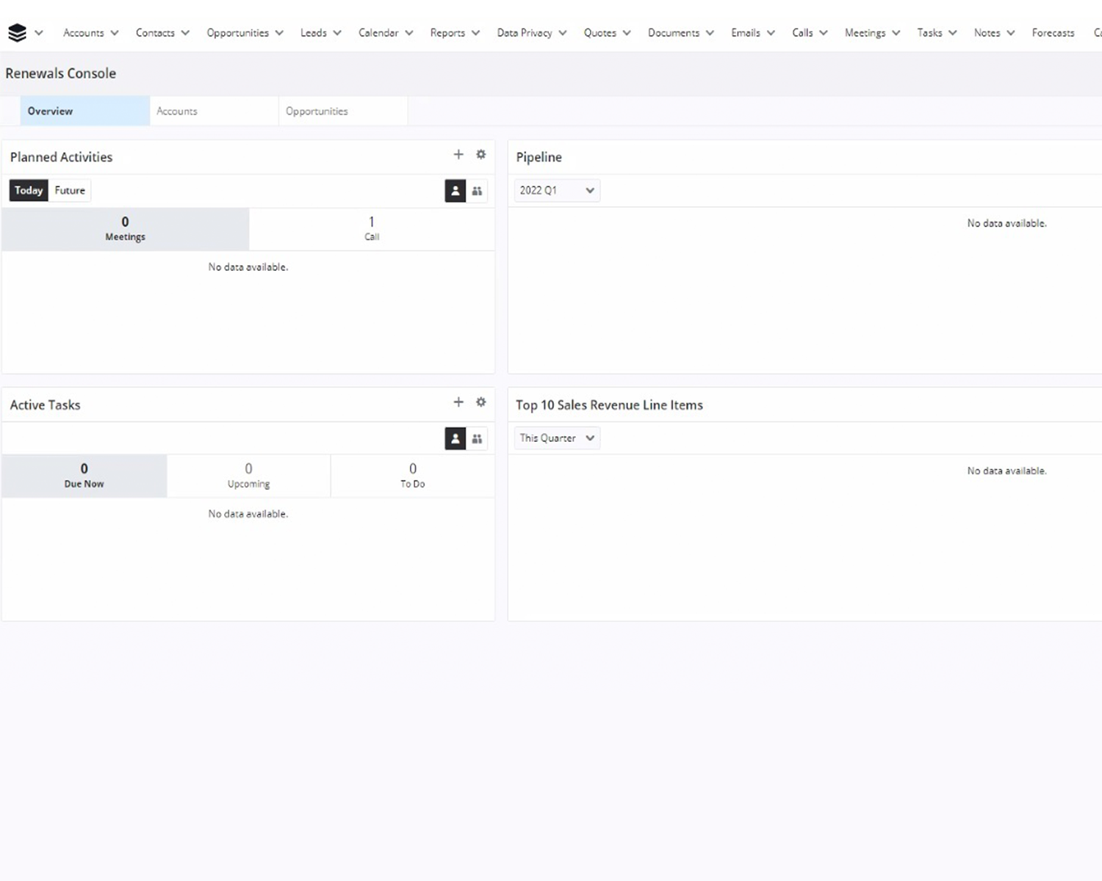
Task: Select the group filter in Planned Activities
Action: 477,191
